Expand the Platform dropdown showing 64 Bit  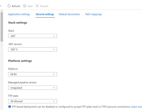[33, 74]
